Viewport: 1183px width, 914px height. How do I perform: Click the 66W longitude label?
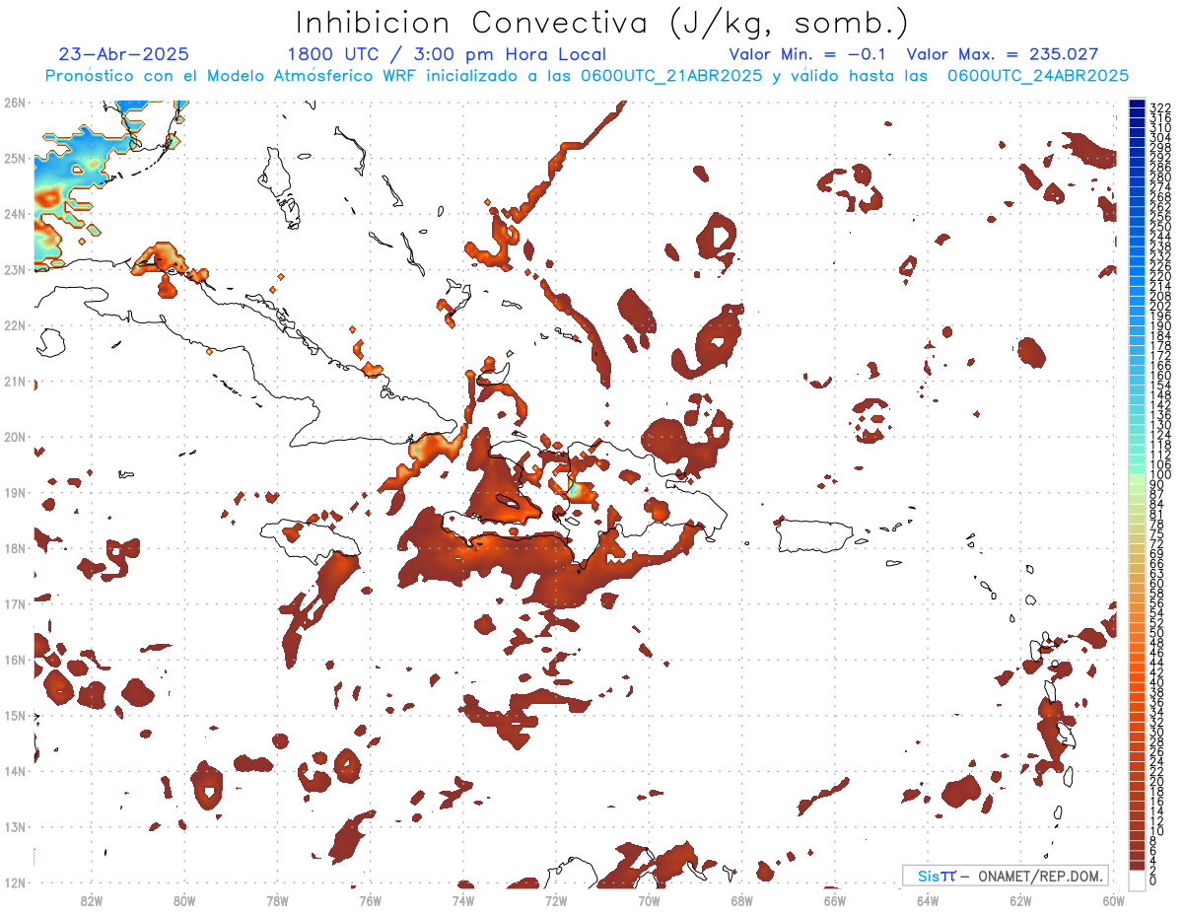[x=834, y=900]
